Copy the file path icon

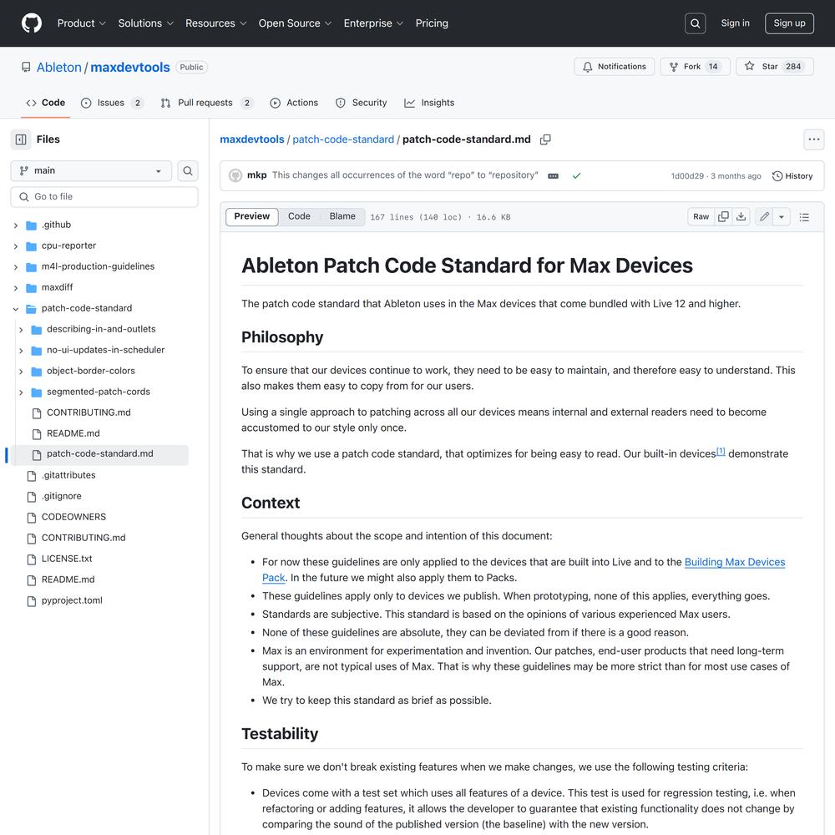point(545,139)
